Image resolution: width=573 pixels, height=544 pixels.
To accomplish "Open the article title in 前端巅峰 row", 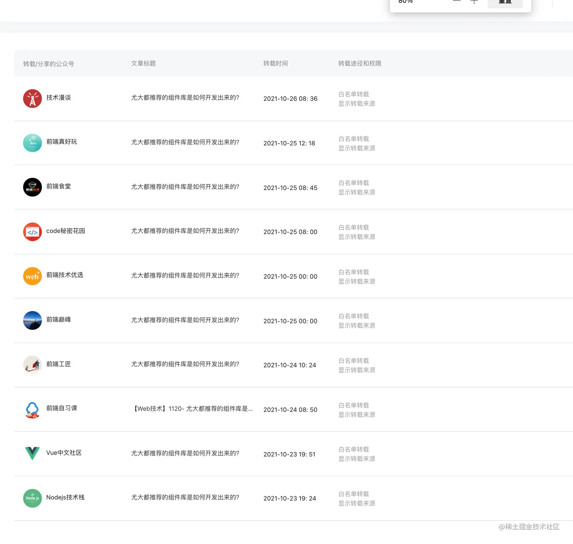I will [x=185, y=320].
